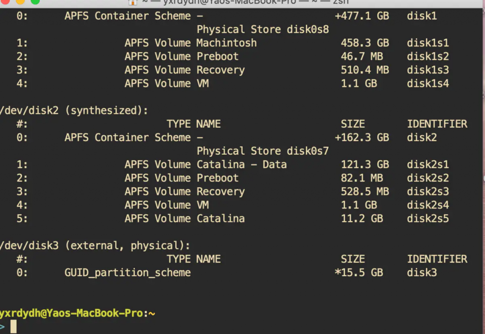485x334 pixels.
Task: Click the identifier 'disk1s2'
Action: (x=428, y=57)
